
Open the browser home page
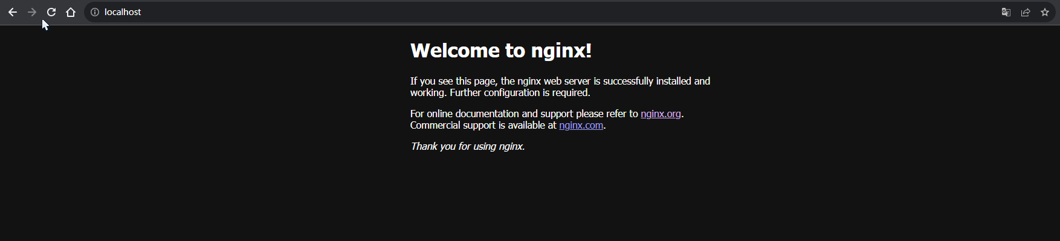71,12
